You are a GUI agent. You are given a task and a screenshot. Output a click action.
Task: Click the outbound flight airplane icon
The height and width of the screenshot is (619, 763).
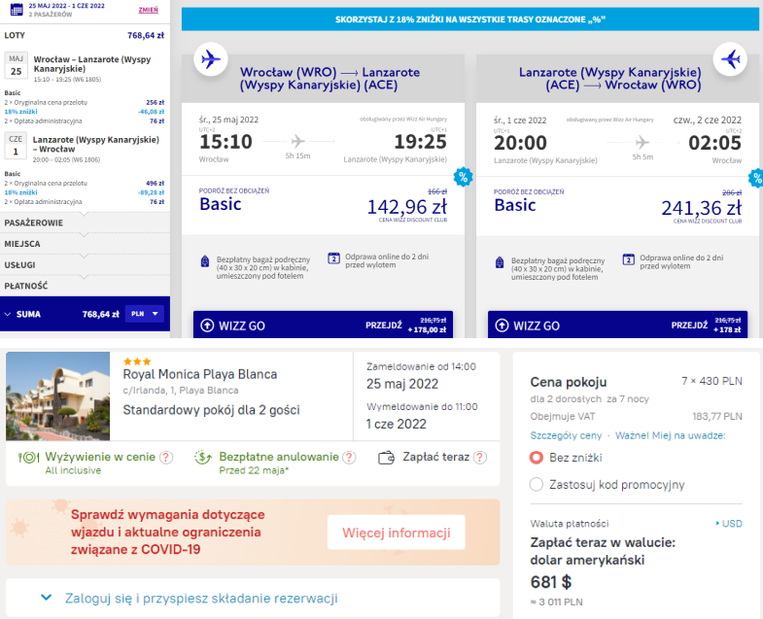click(210, 59)
